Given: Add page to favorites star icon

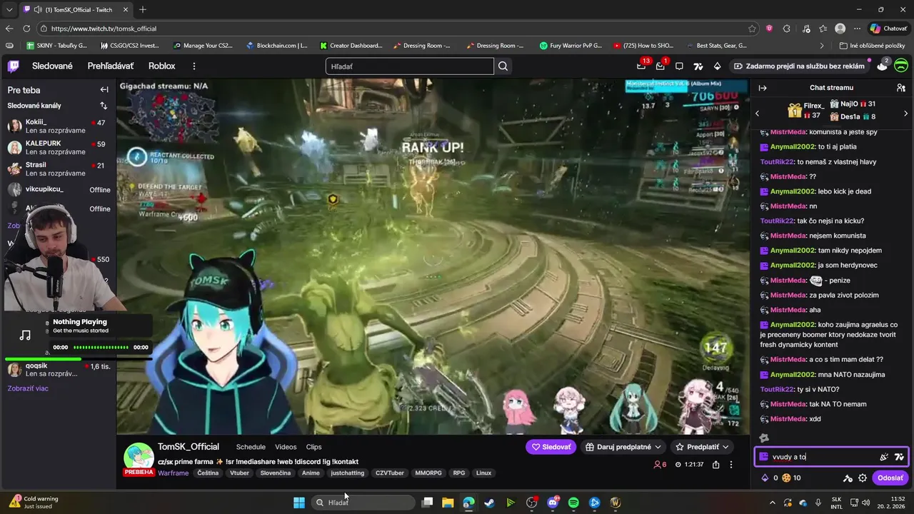Looking at the screenshot, I should pos(752,29).
